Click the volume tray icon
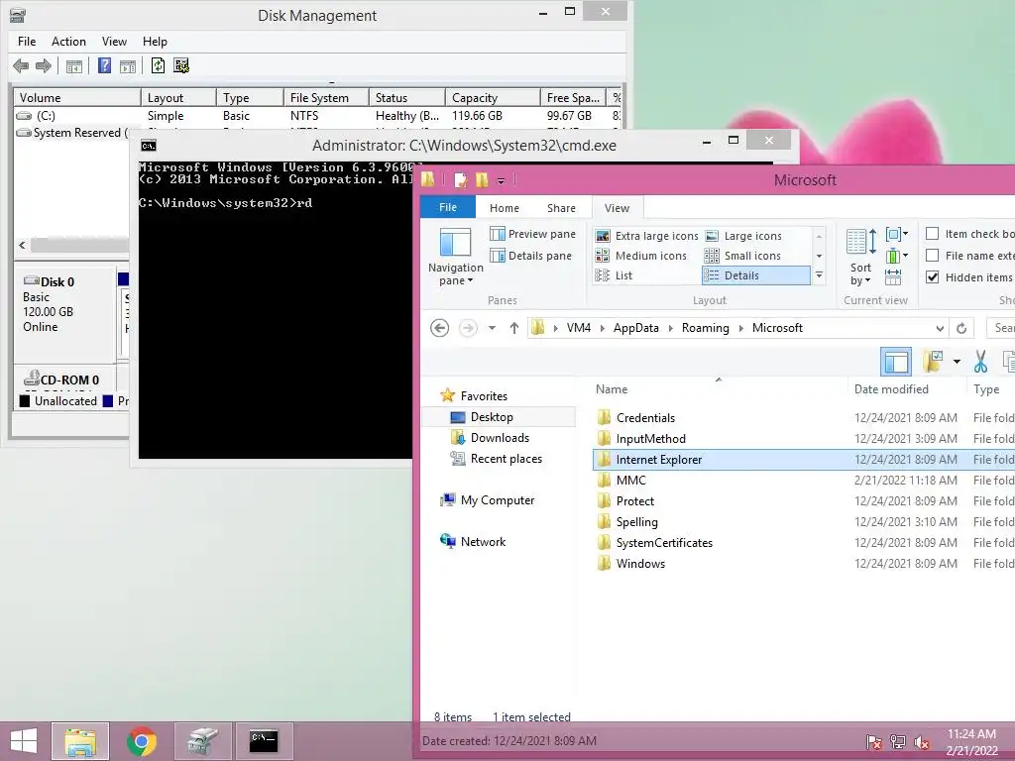Image resolution: width=1015 pixels, height=761 pixels. tap(922, 741)
